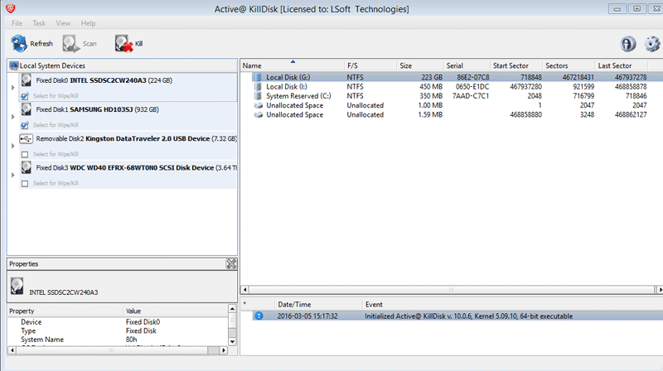Uncheck Select for Wipe/Kill on Fixed Disk1
663x371 pixels.
(x=25, y=126)
